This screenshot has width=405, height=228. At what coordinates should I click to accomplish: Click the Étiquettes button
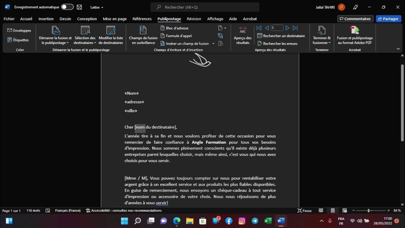point(18,40)
